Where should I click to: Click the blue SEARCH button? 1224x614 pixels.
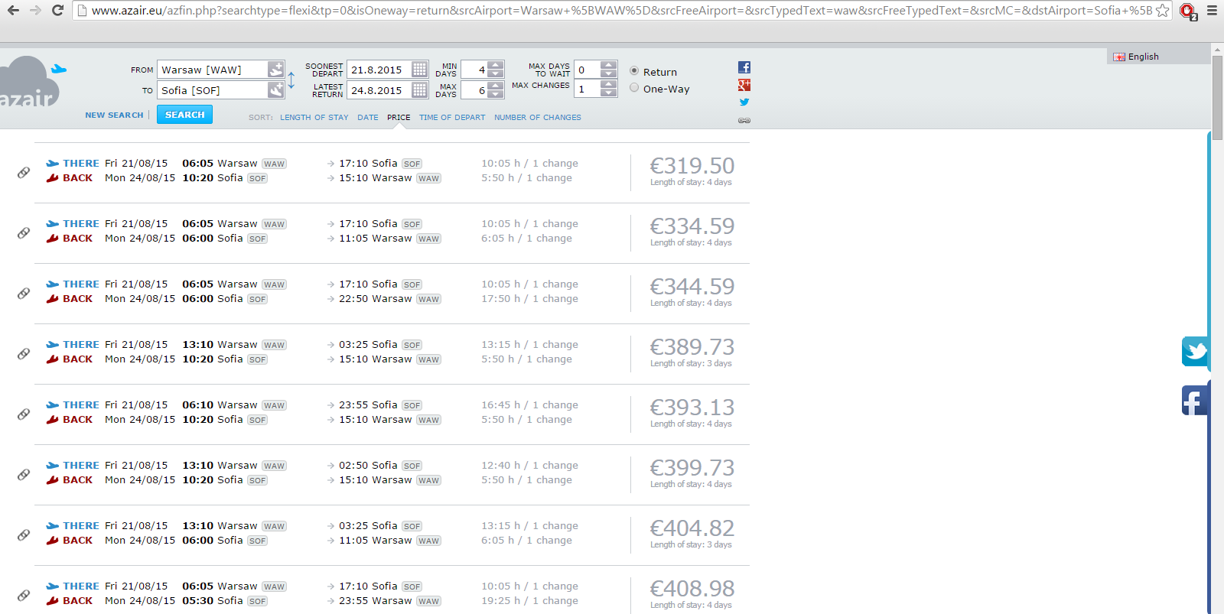click(184, 115)
